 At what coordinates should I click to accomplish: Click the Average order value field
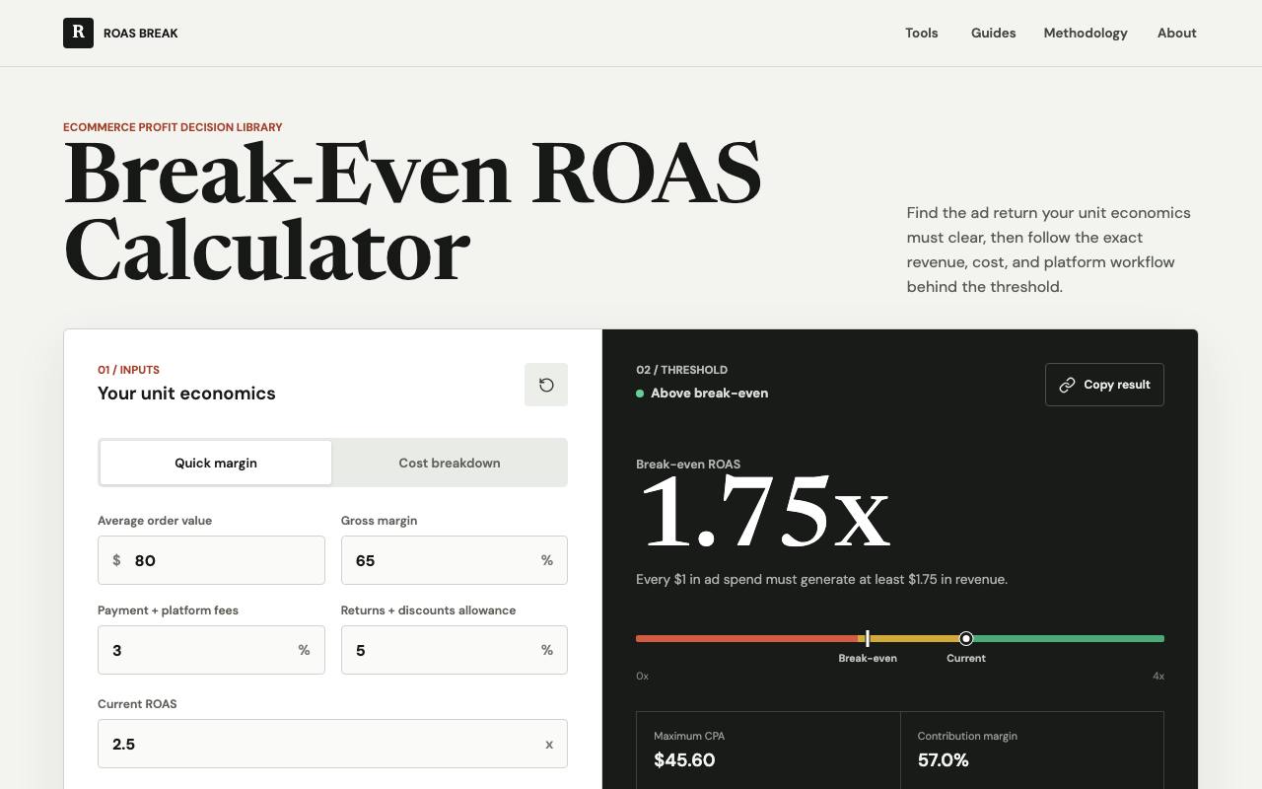(211, 560)
